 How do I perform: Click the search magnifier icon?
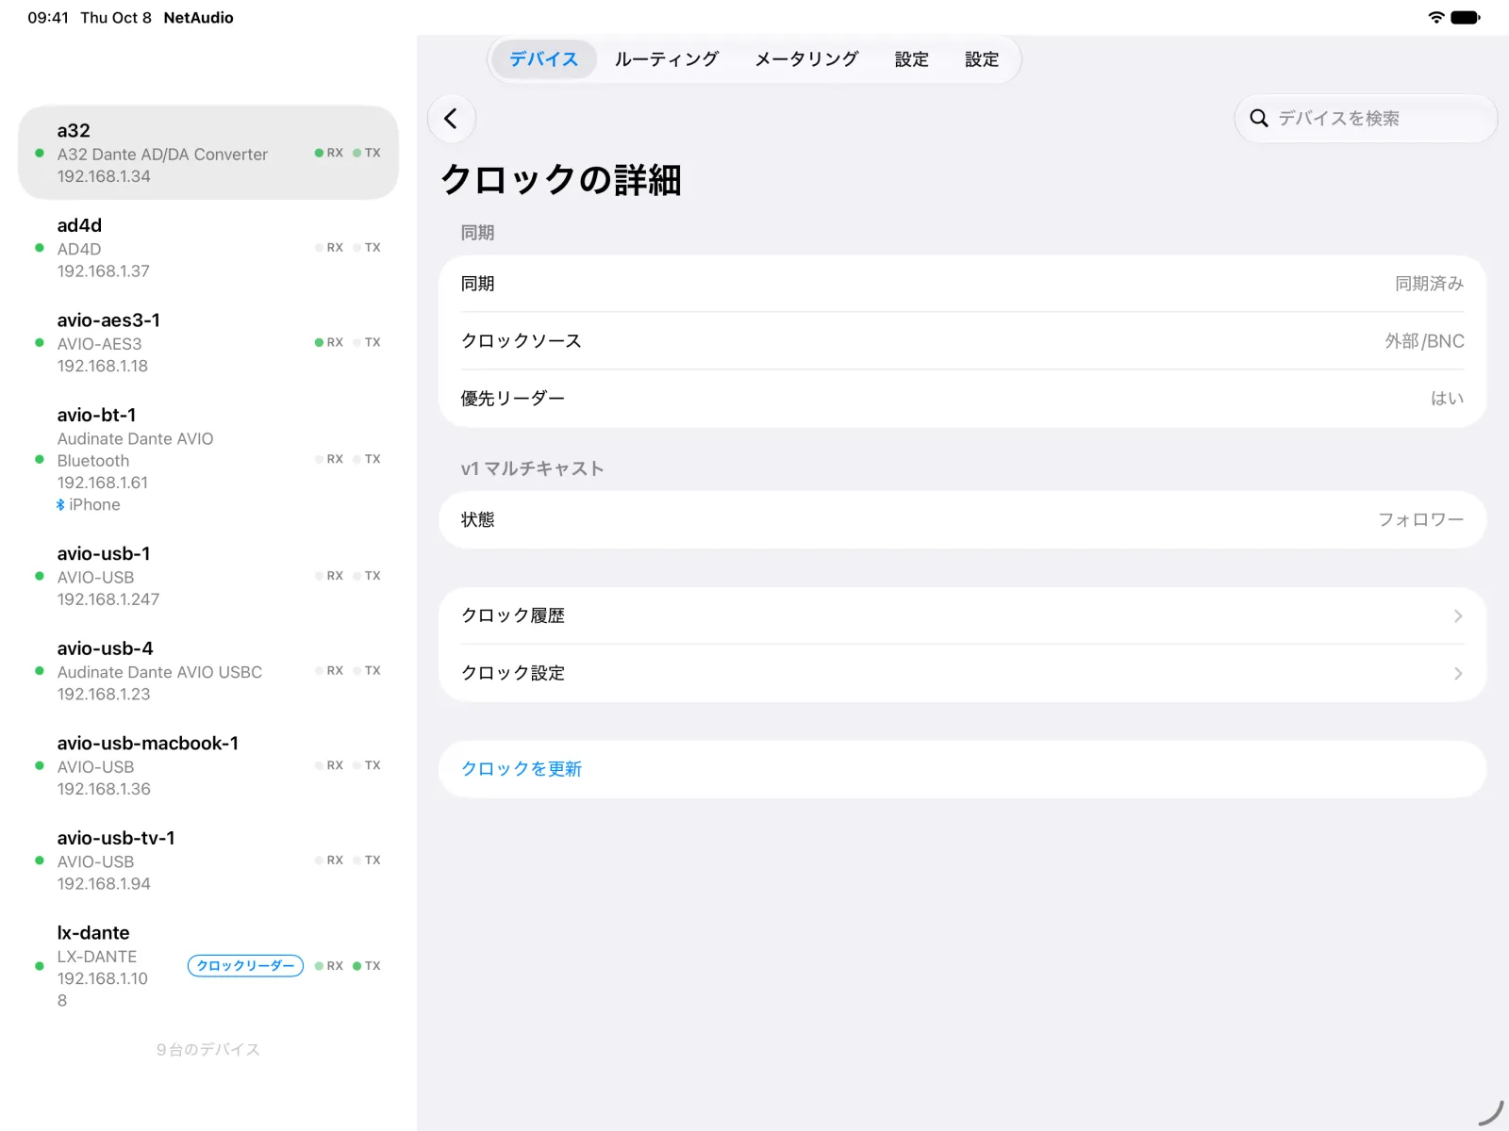pos(1258,119)
